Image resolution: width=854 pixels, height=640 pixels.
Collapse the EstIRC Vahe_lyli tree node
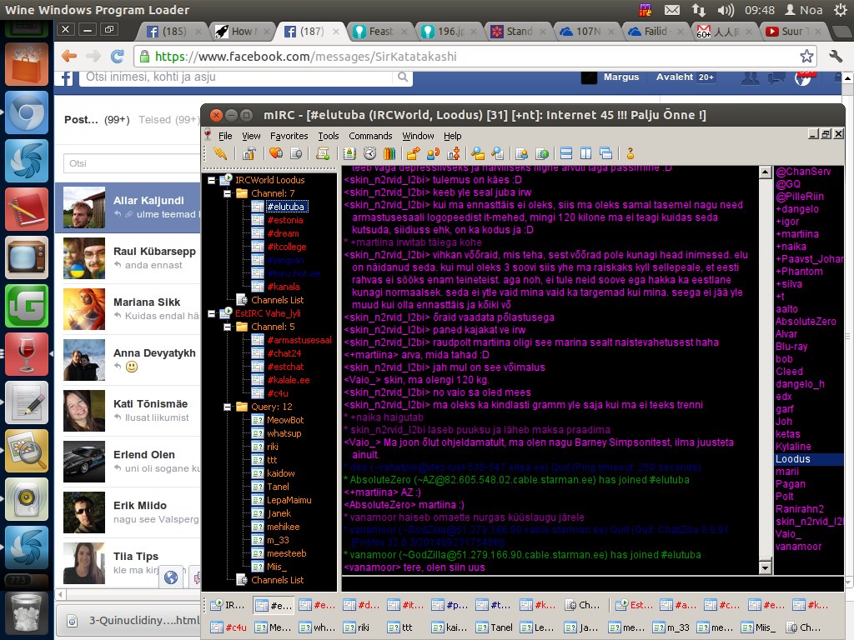[211, 313]
